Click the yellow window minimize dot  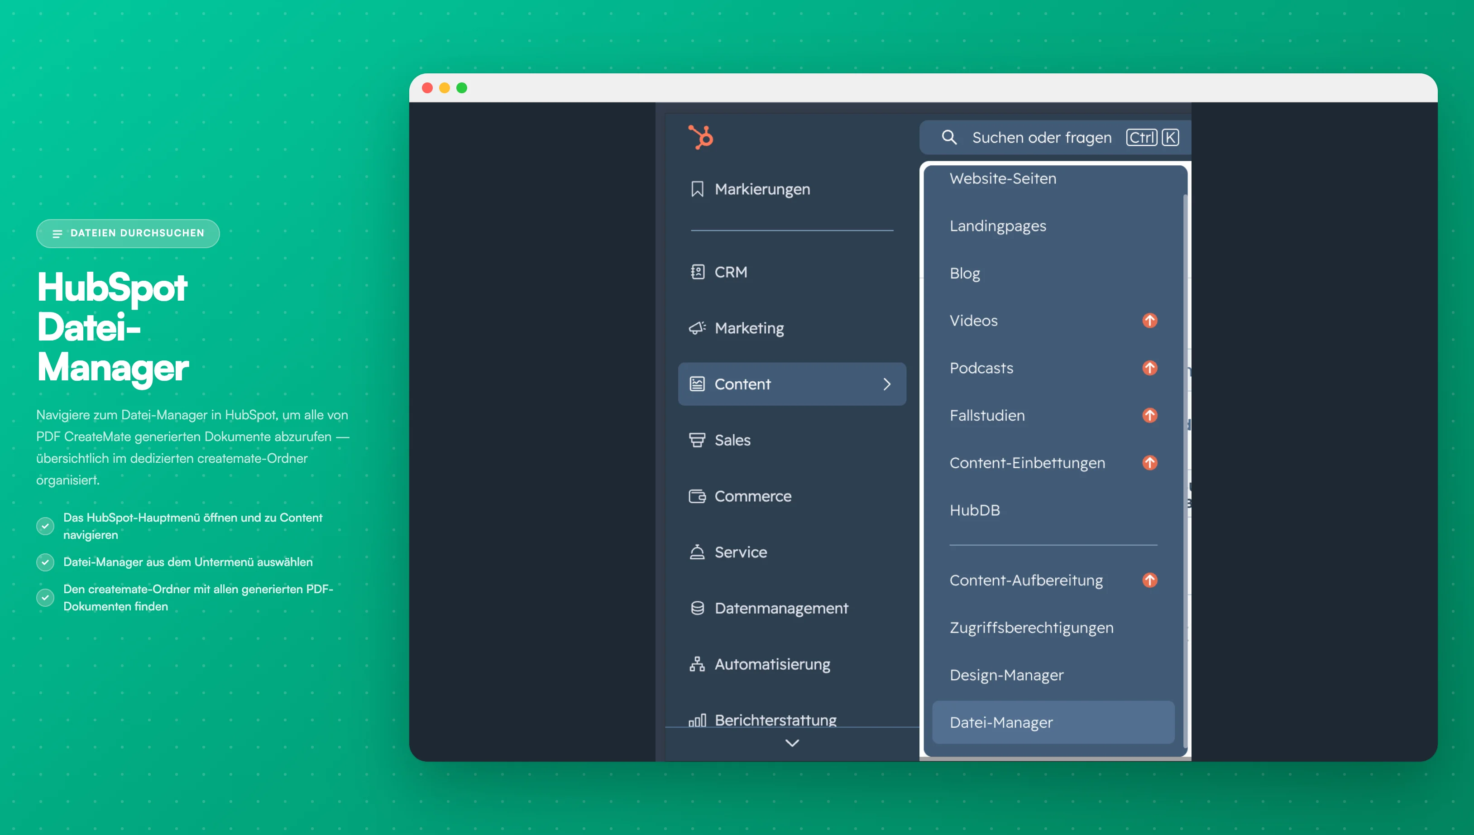[444, 88]
